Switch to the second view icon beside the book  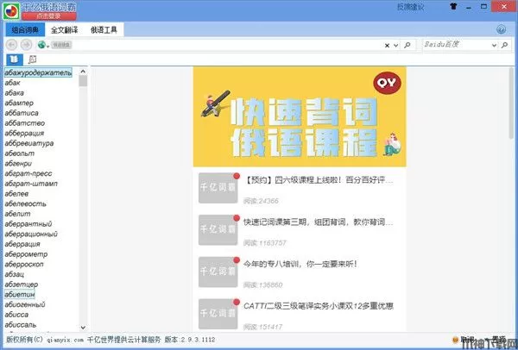coord(33,59)
